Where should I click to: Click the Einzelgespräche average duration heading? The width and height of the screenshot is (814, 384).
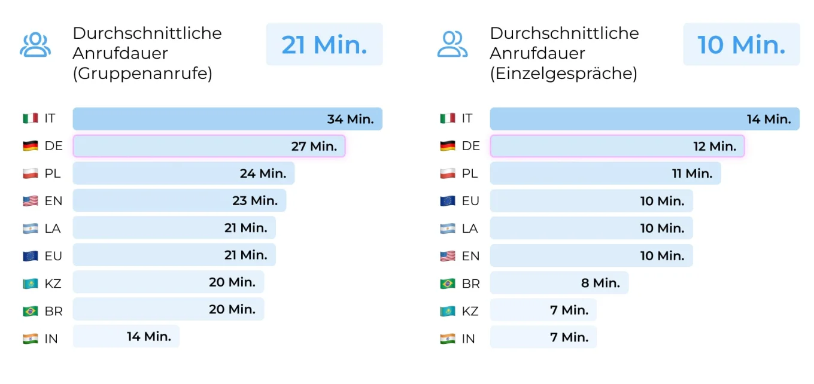click(564, 53)
